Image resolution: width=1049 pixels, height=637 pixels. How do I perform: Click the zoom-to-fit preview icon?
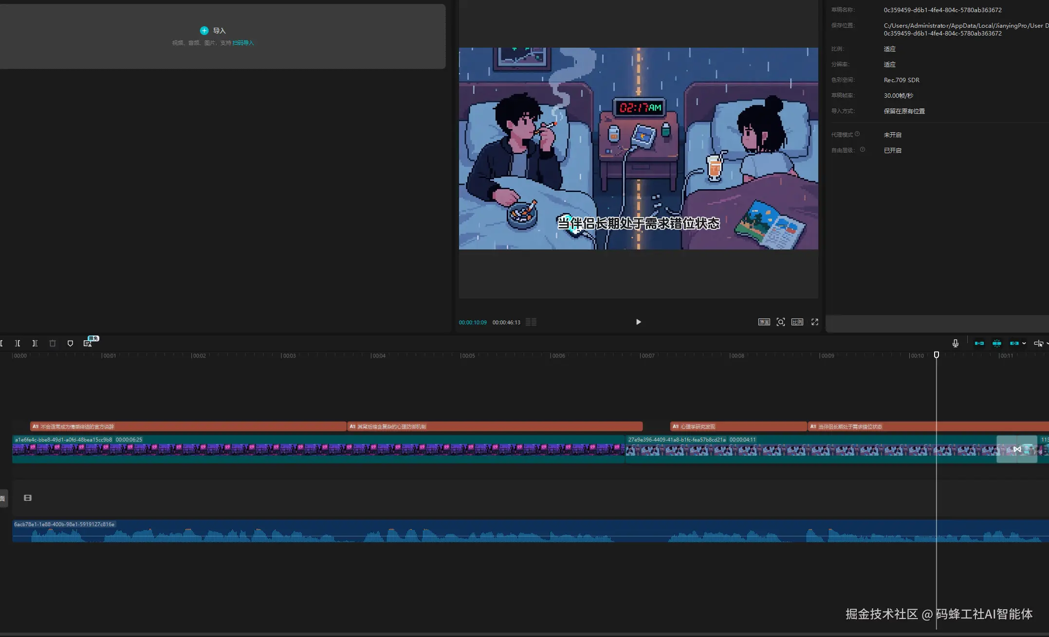point(780,322)
